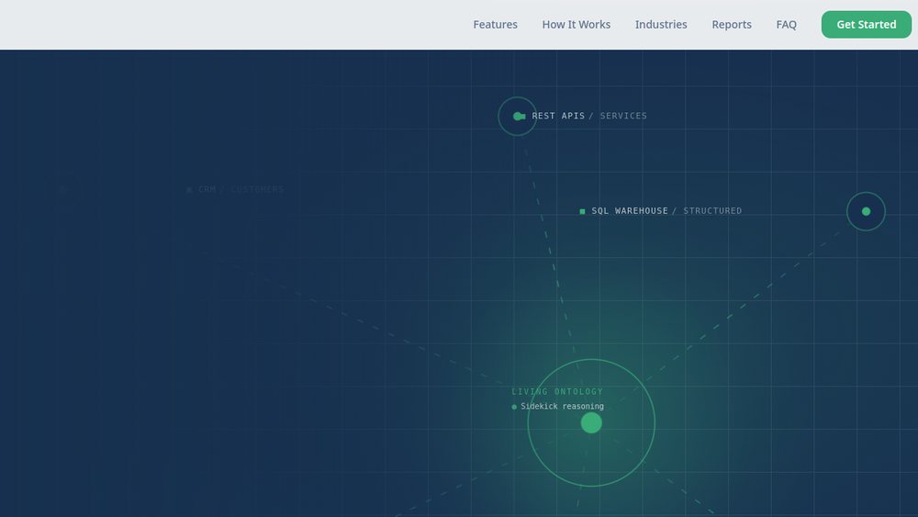
Task: Click the green dot before Sidekick reasoning
Action: click(x=514, y=407)
